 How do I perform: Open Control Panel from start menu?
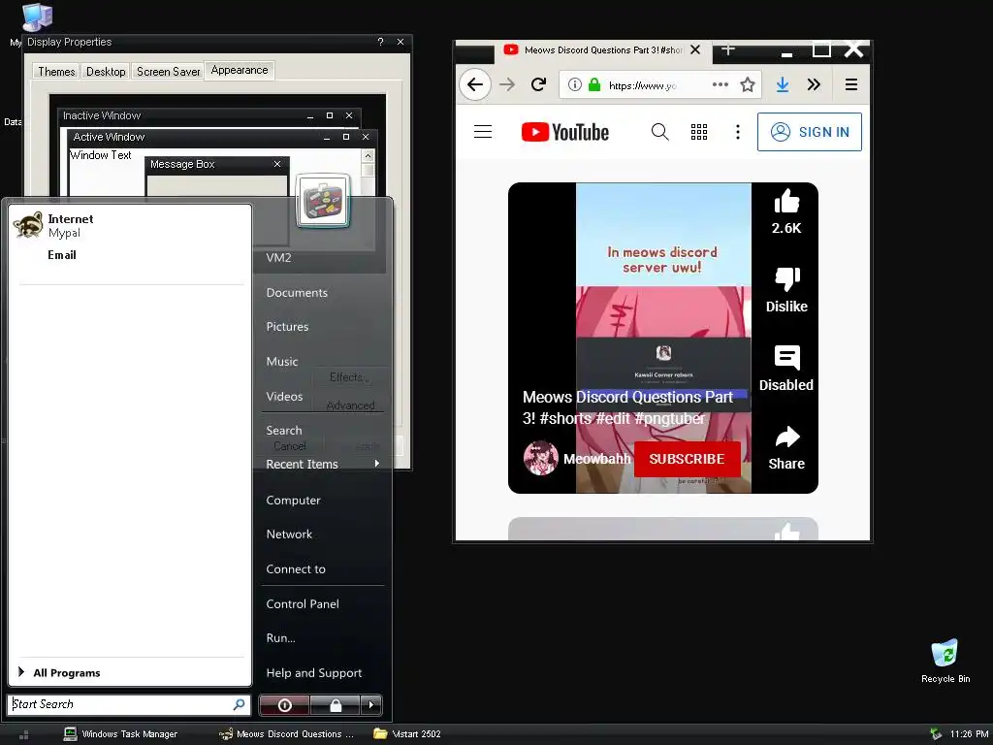point(303,604)
